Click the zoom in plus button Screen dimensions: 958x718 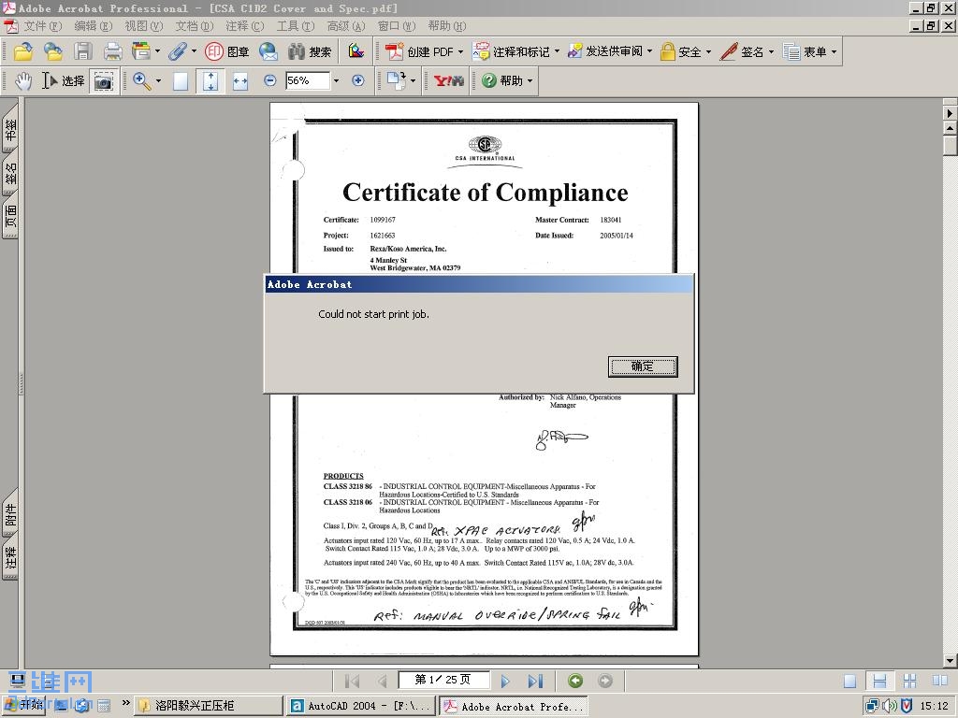(358, 80)
